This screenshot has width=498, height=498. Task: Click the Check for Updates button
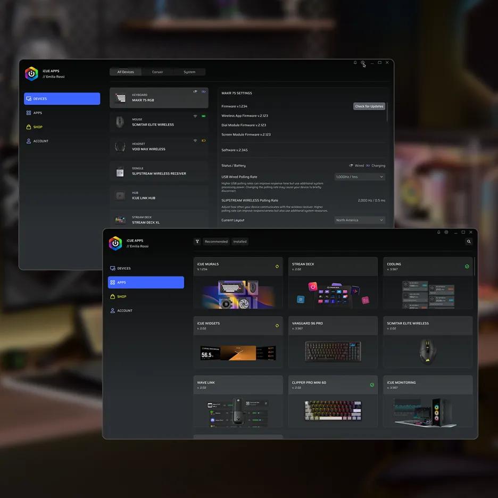click(x=369, y=106)
